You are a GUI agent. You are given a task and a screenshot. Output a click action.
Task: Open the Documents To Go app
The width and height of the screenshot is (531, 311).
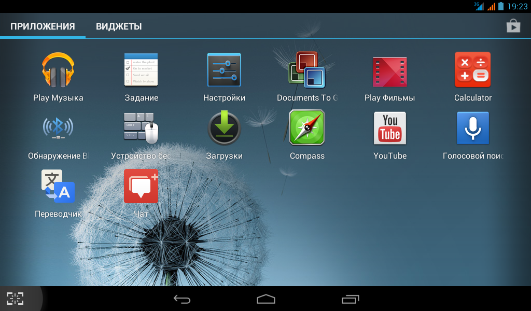coord(307,70)
